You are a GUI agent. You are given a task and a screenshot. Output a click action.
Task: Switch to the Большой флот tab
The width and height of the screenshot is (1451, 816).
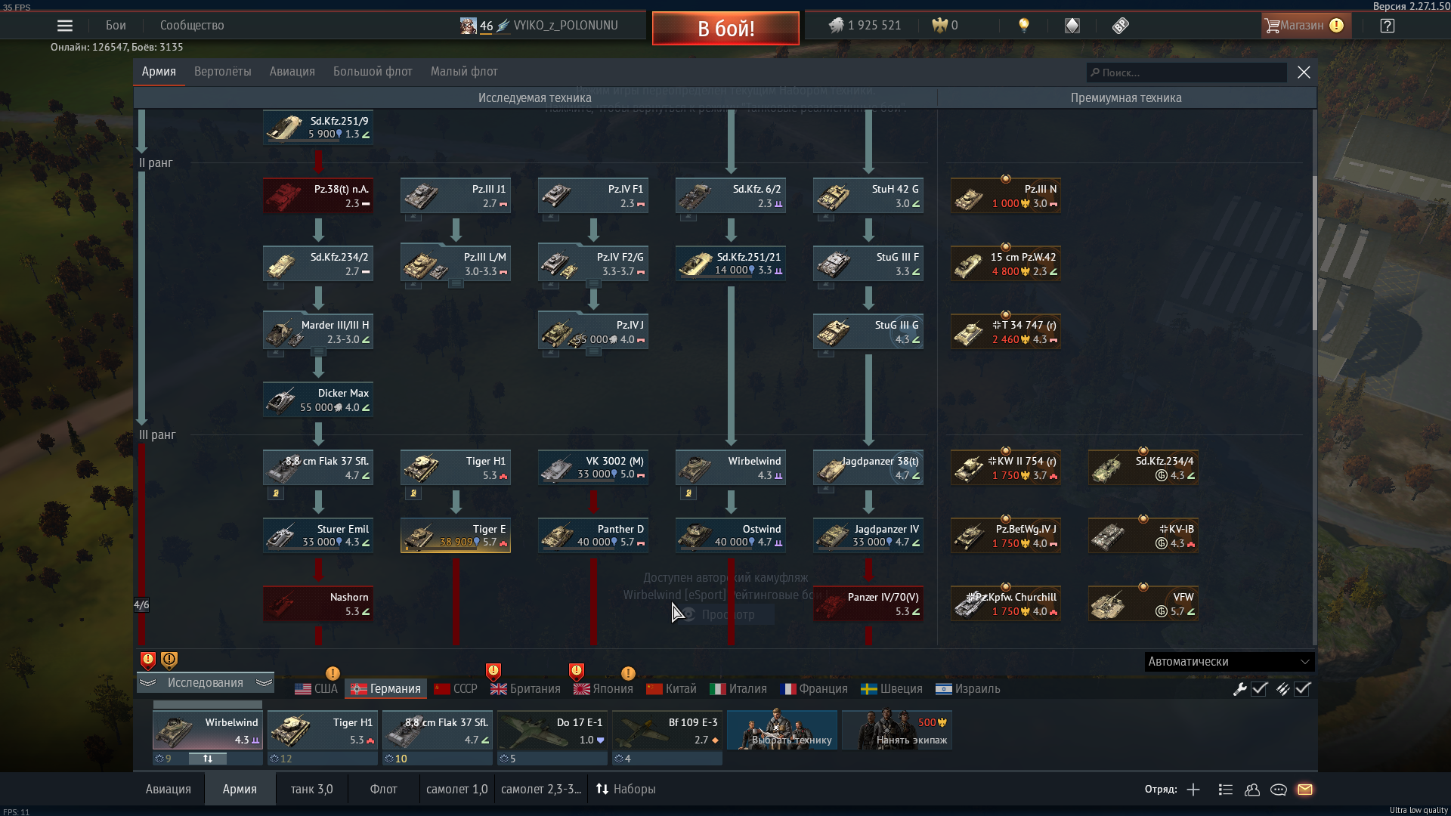373,72
